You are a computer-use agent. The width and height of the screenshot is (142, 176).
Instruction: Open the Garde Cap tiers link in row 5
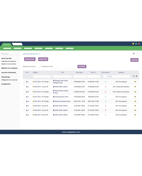(x=62, y=101)
